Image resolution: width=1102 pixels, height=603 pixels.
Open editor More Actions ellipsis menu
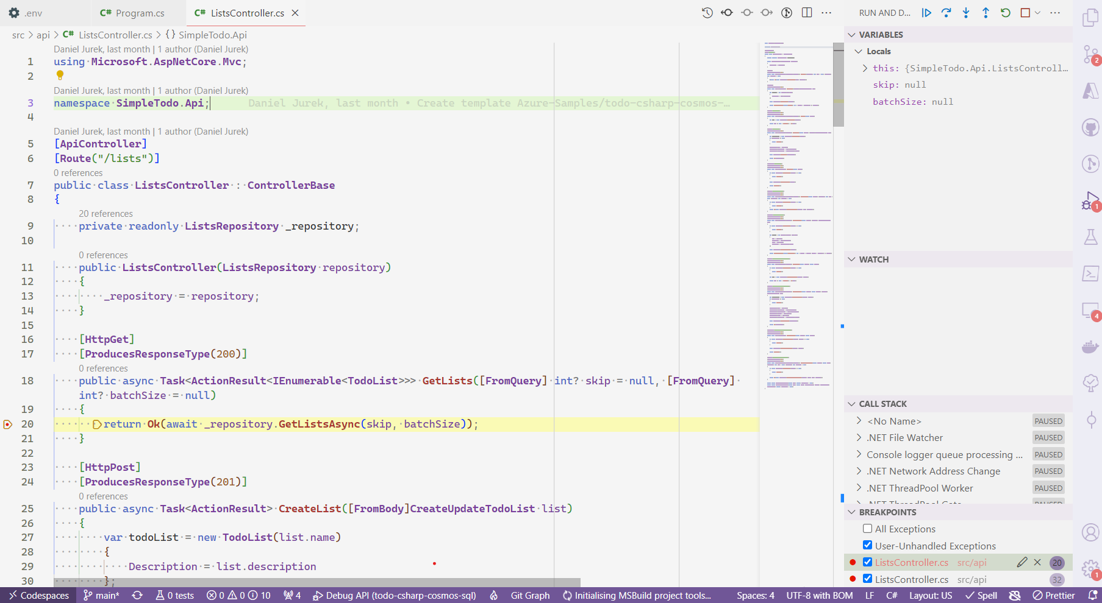[826, 13]
